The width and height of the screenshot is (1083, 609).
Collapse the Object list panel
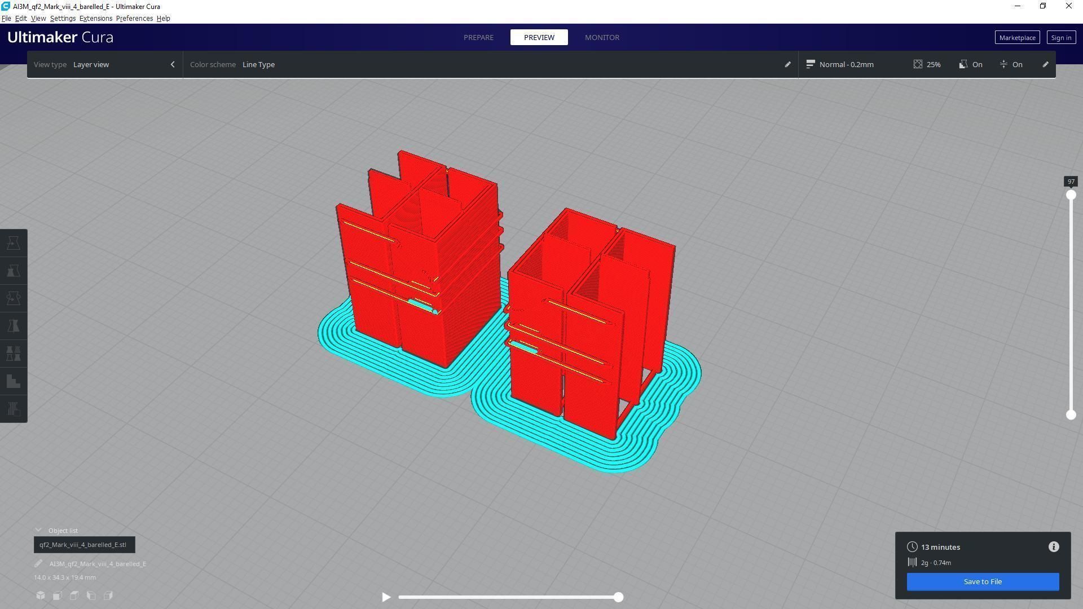tap(38, 530)
